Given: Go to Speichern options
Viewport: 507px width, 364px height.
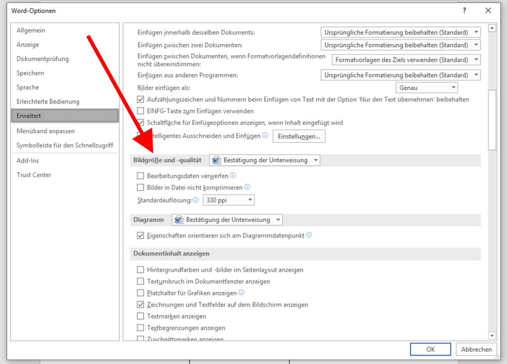Looking at the screenshot, I should pos(65,73).
